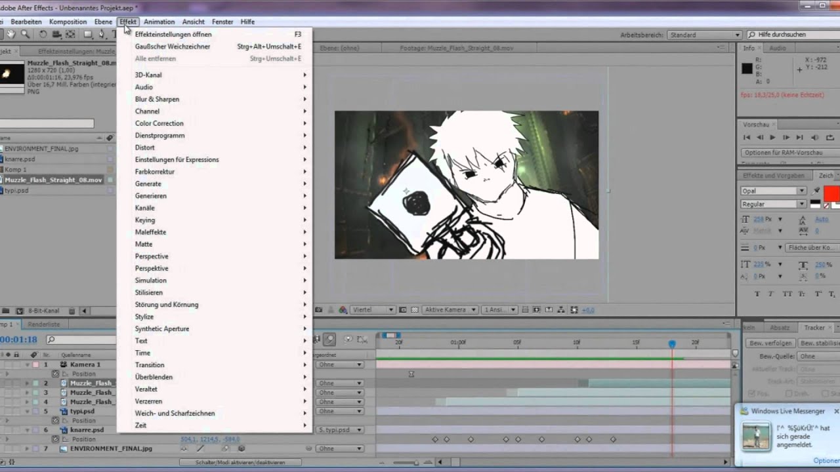
Task: Expand the ENVIRONMENT_FINAL.jpg layer properties
Action: 27,449
